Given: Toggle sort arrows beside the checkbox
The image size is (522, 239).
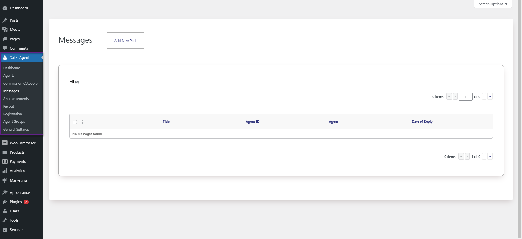Looking at the screenshot, I should [82, 122].
